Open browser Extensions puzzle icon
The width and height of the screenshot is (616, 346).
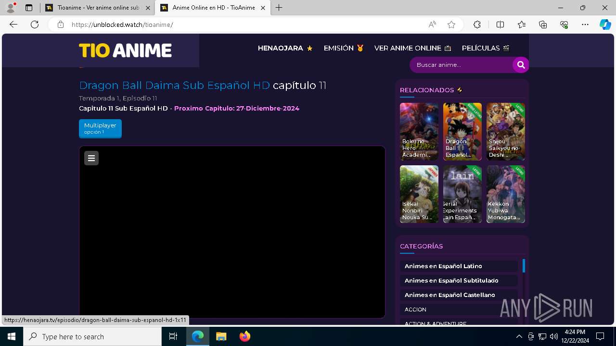click(x=477, y=25)
